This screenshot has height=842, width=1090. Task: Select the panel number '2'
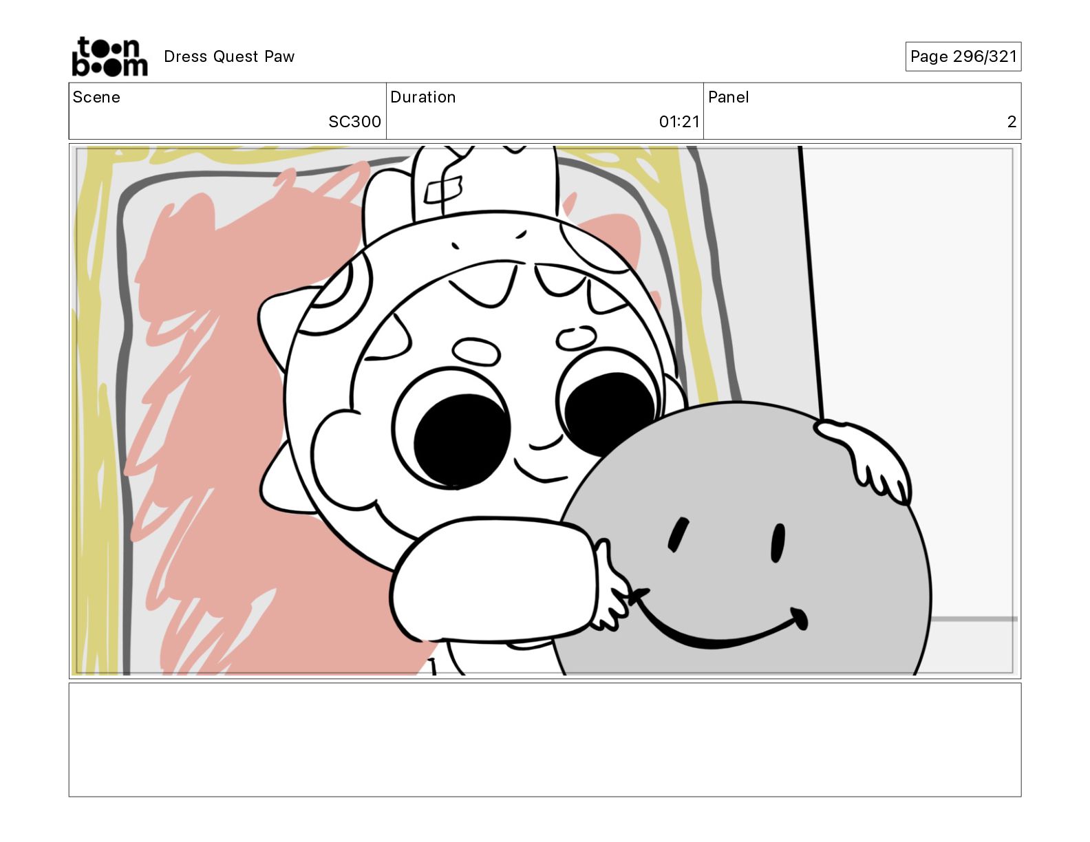click(1012, 122)
